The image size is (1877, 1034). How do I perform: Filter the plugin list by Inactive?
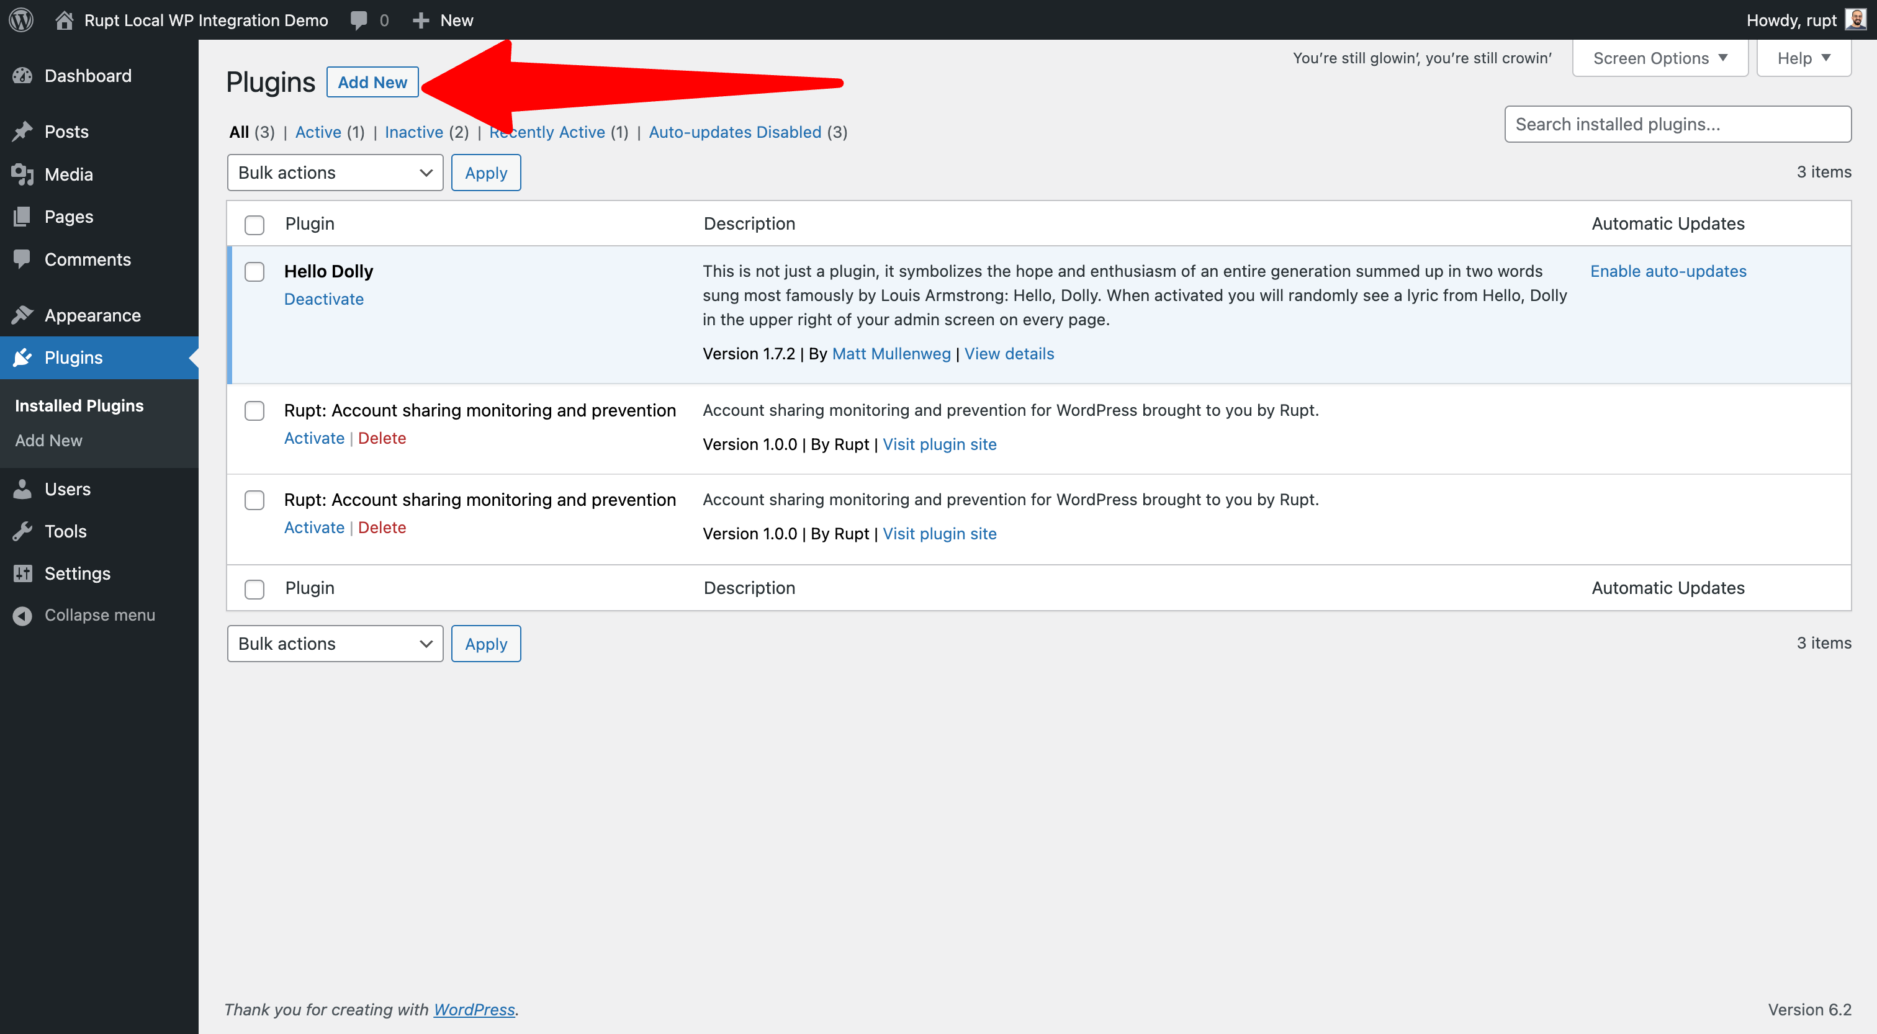414,132
